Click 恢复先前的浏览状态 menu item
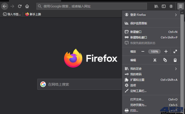Screen dimensions: 185x114 pyautogui.click(x=151, y=43)
